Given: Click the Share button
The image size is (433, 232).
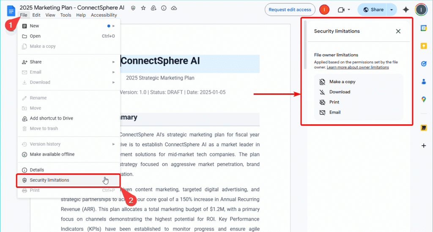Looking at the screenshot, I should pos(373,10).
